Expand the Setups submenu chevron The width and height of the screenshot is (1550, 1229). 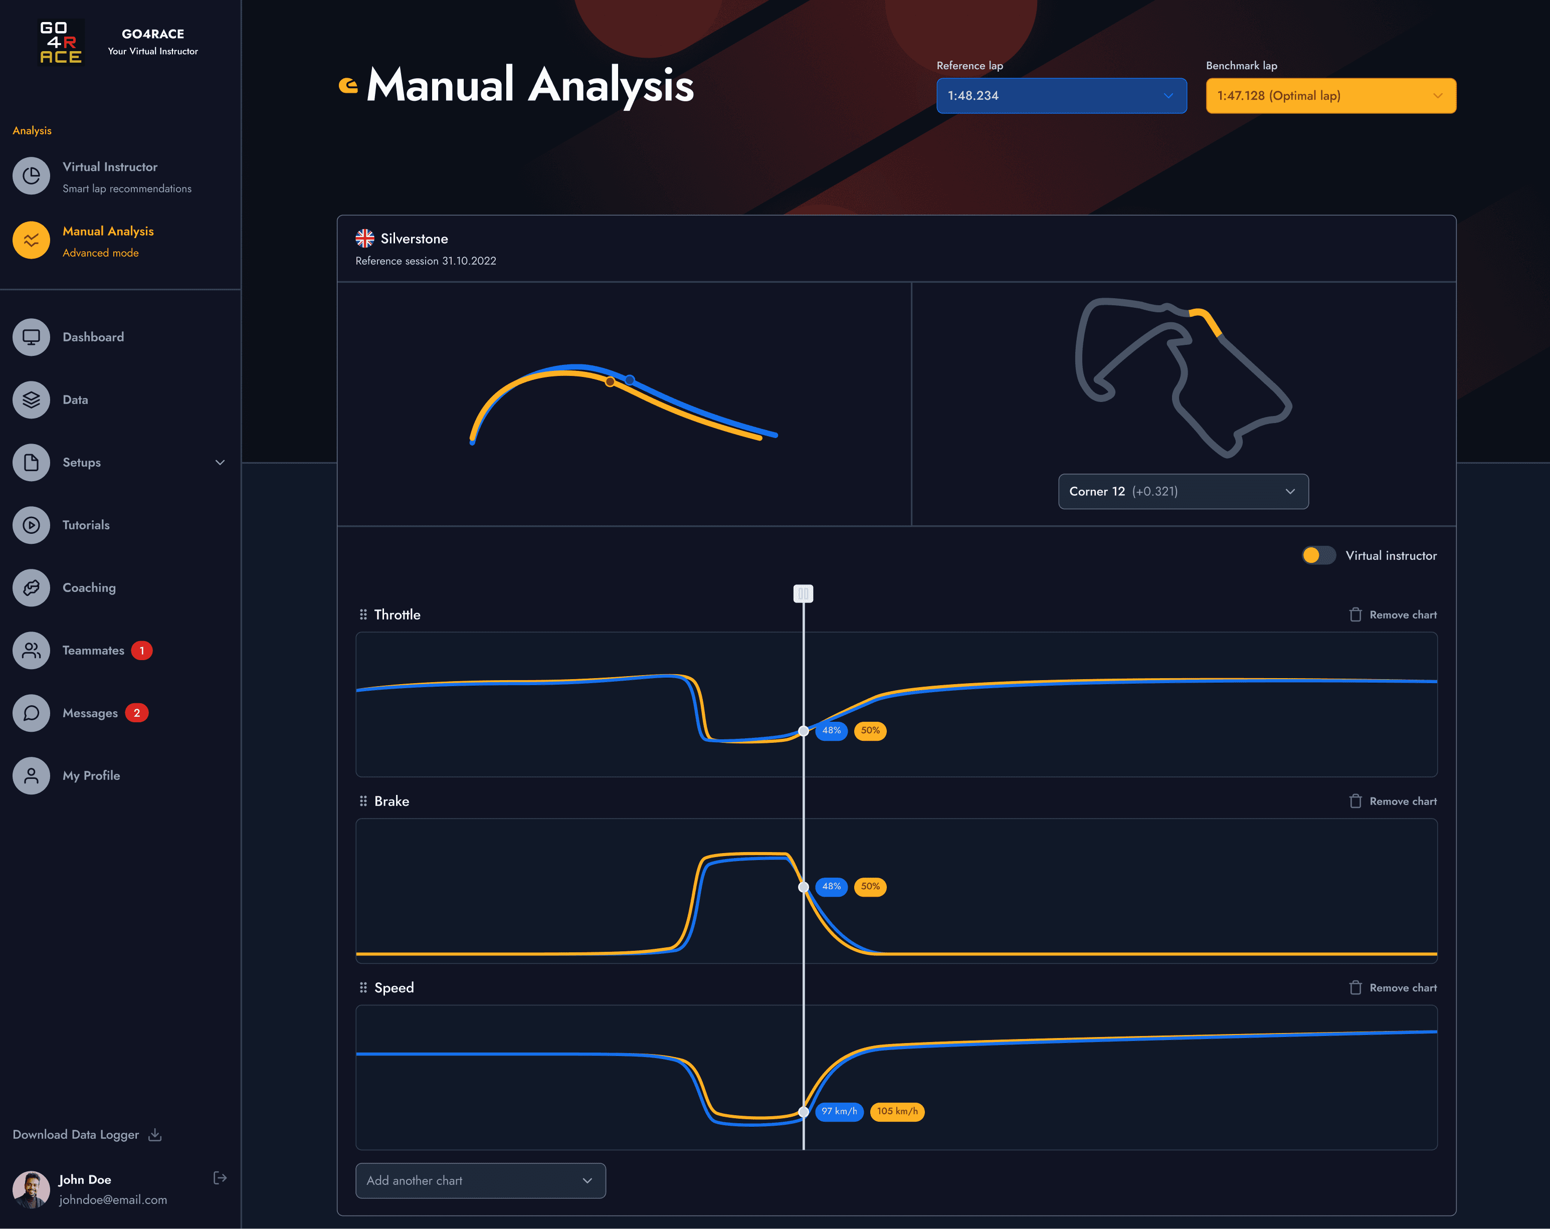[x=220, y=462]
